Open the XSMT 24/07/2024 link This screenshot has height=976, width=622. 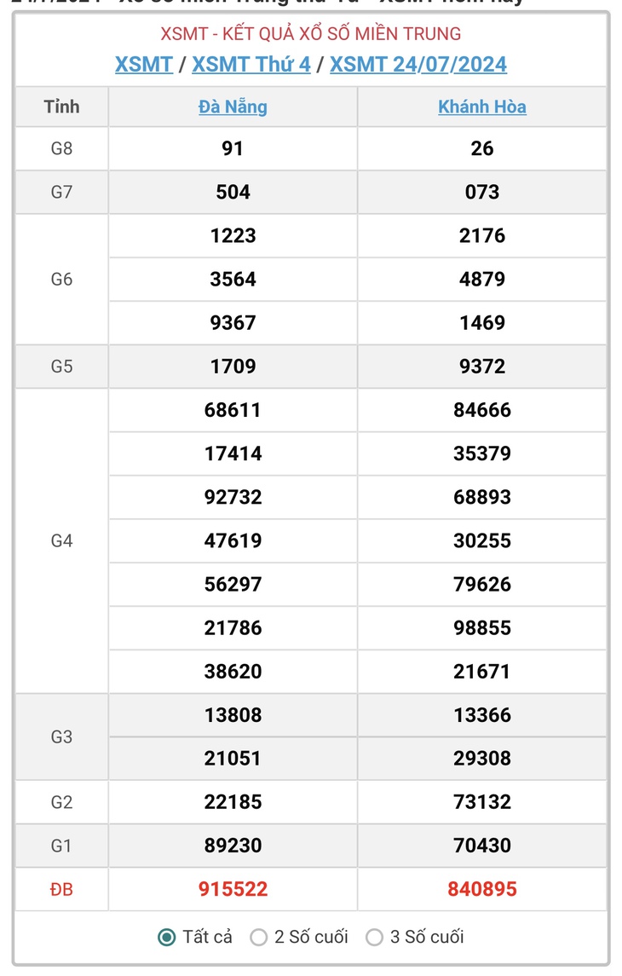tap(418, 64)
